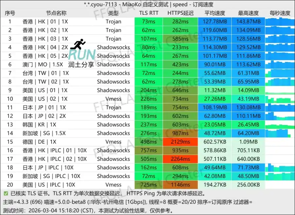Image resolution: width=295 pixels, height=215 pixels.
Task: Select the HTTPS延迟 column header
Action: click(180, 13)
